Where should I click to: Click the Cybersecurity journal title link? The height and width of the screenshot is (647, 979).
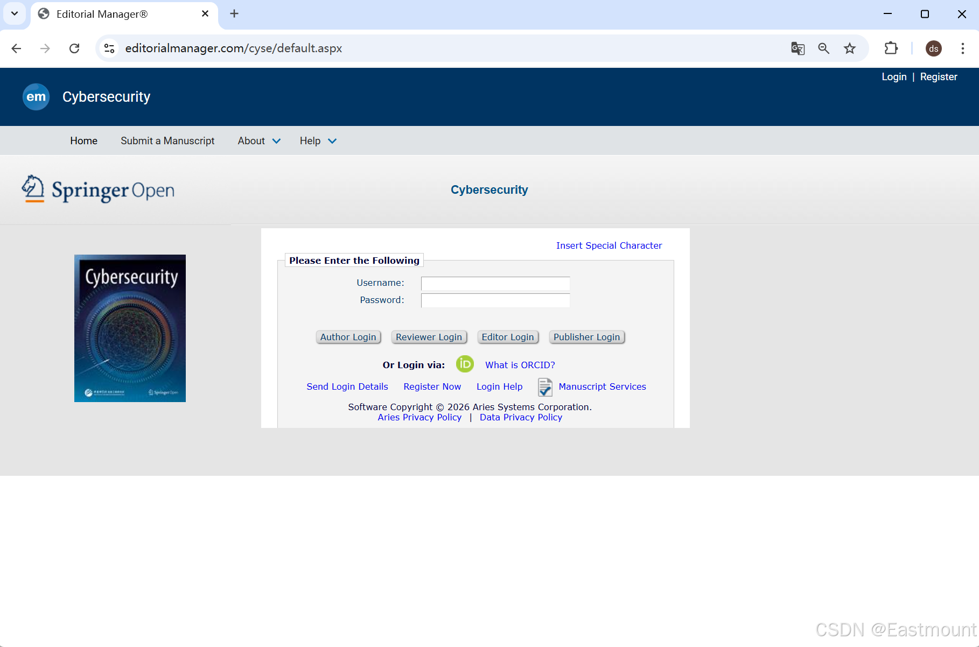click(x=489, y=189)
